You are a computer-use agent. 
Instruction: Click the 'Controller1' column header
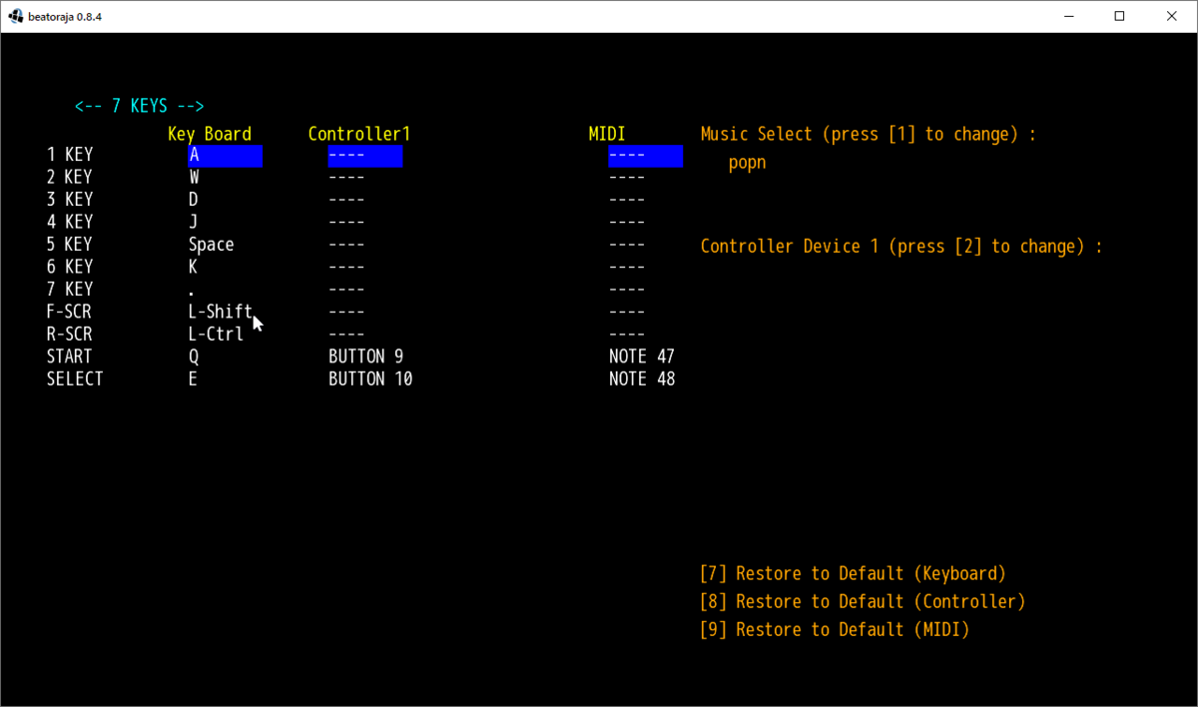pos(359,134)
